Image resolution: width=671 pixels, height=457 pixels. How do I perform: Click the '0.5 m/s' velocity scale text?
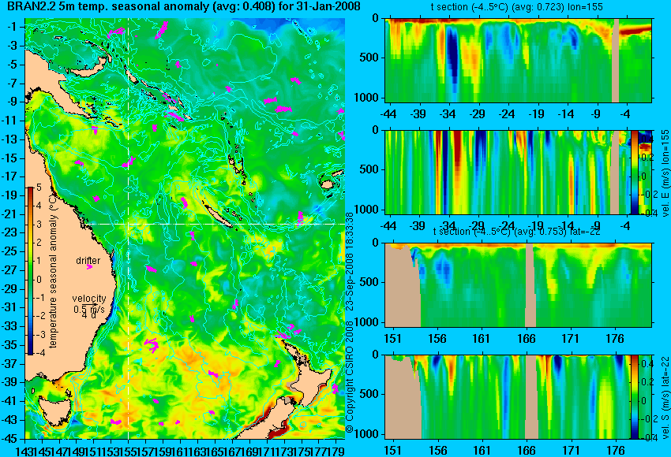89,308
